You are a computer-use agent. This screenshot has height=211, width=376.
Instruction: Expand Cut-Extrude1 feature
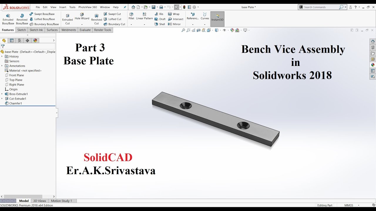pos(2,99)
